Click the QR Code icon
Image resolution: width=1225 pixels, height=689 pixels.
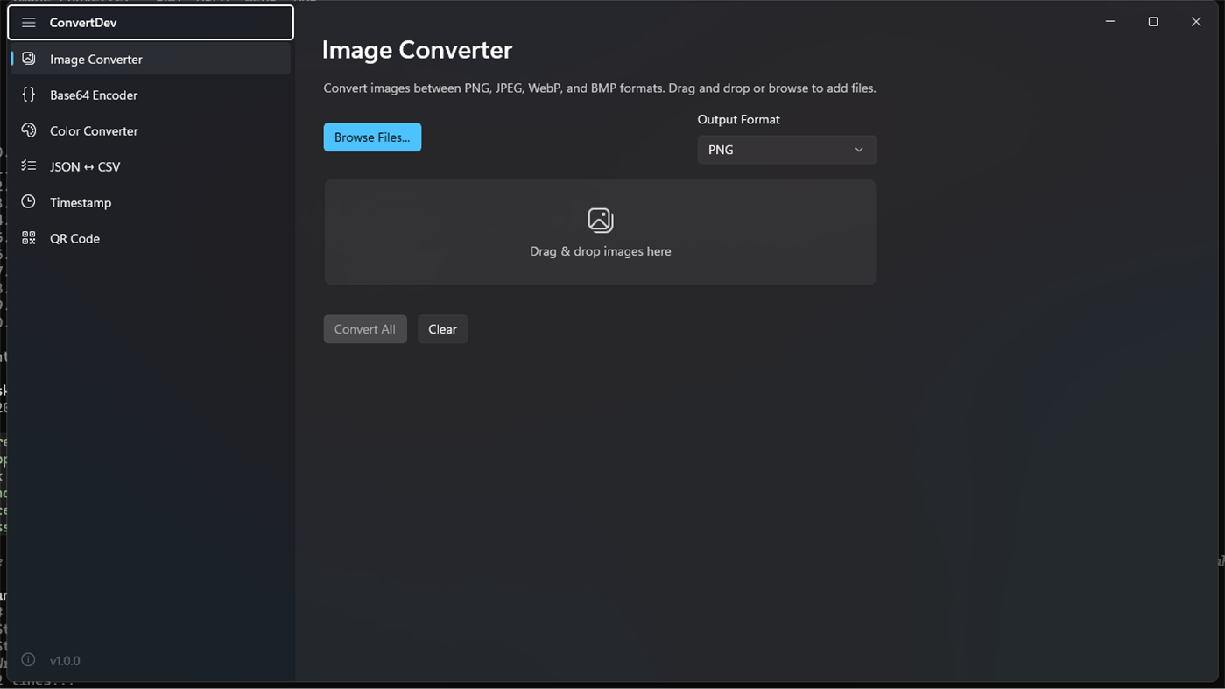(x=29, y=238)
